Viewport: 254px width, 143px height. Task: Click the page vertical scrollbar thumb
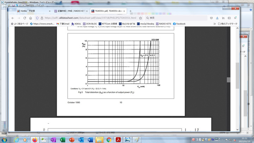pyautogui.click(x=229, y=80)
